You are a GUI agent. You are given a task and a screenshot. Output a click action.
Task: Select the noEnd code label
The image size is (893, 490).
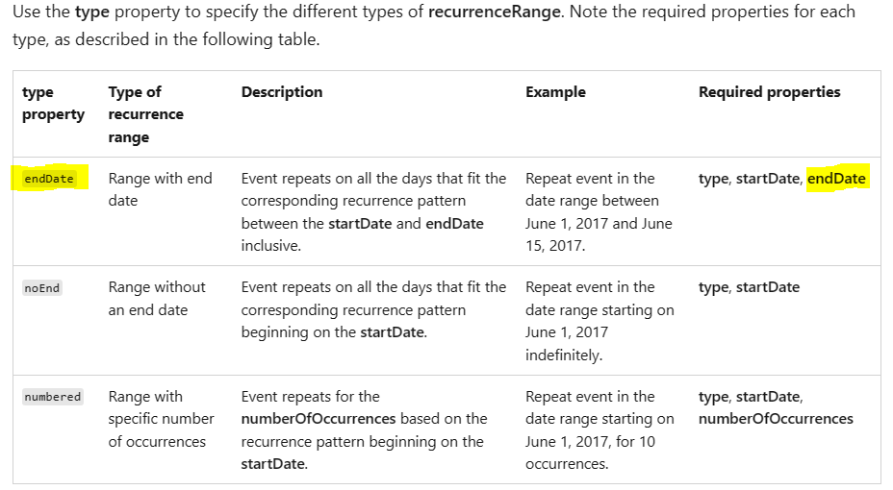(42, 288)
